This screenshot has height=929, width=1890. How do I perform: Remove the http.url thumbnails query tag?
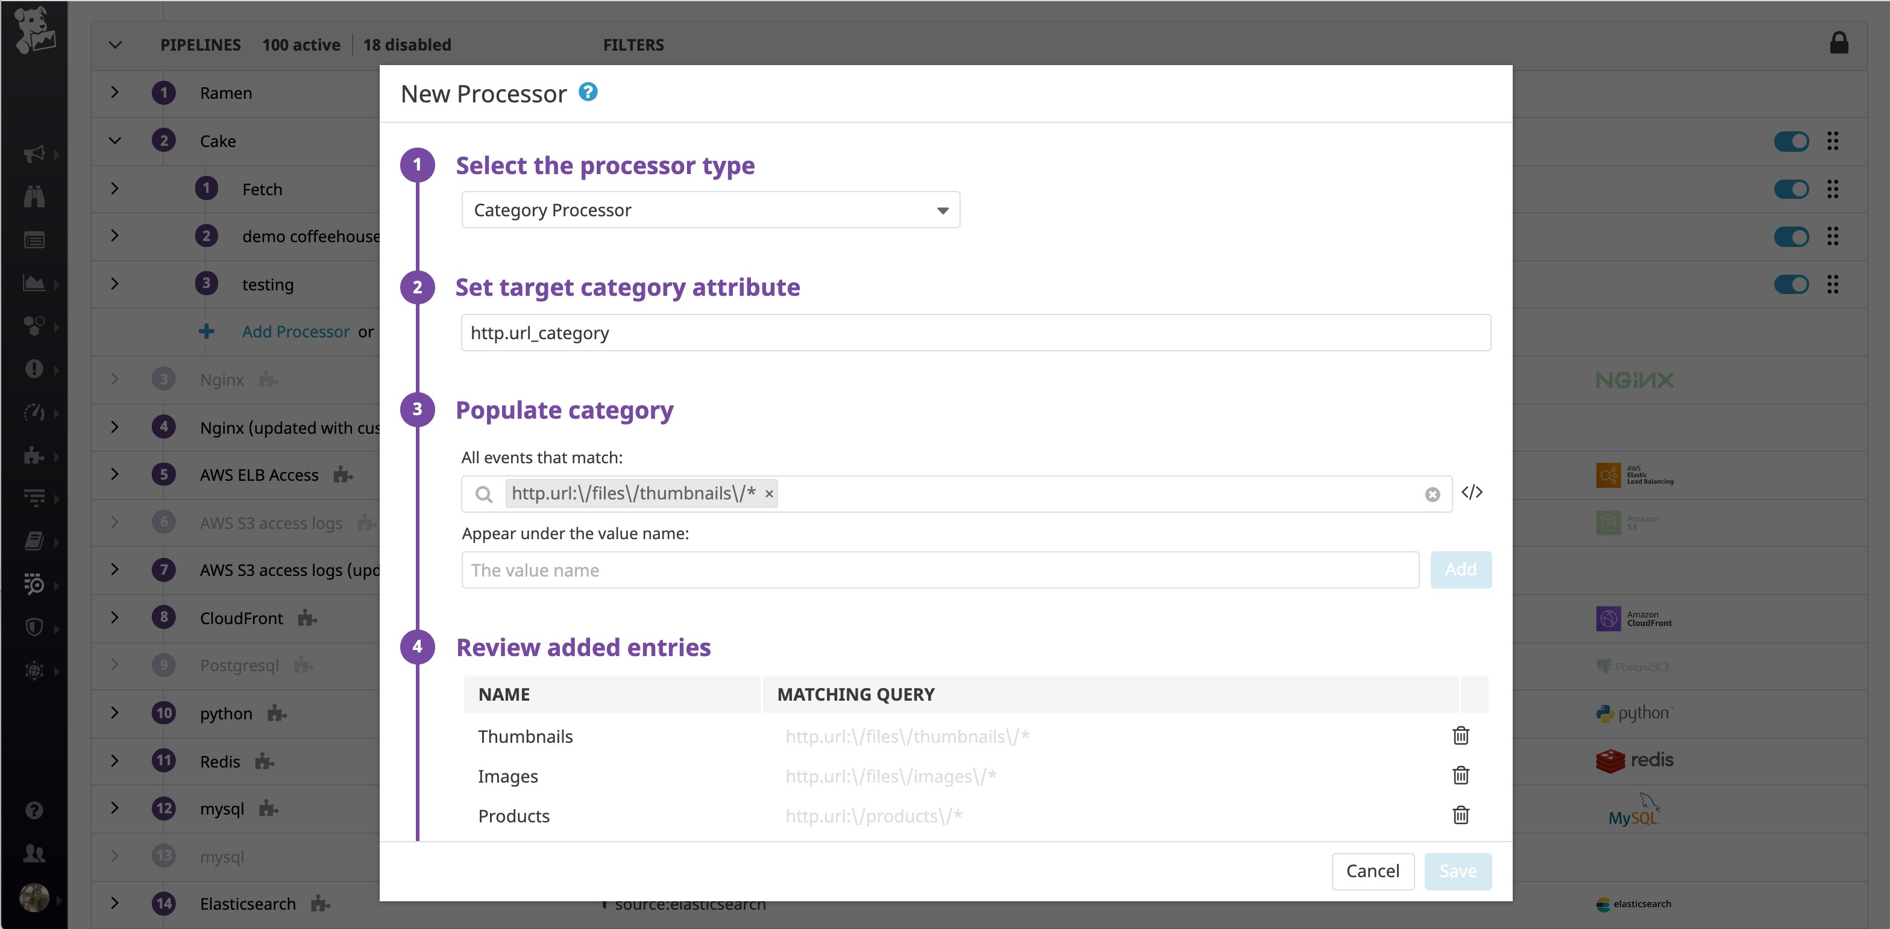(x=769, y=494)
